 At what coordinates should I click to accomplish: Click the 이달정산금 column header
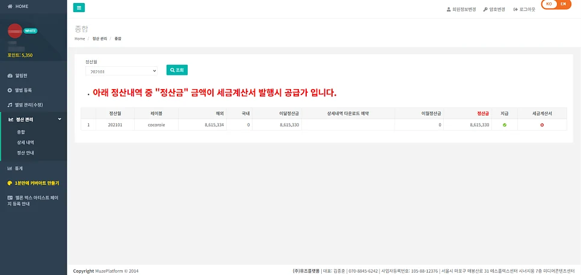277,113
